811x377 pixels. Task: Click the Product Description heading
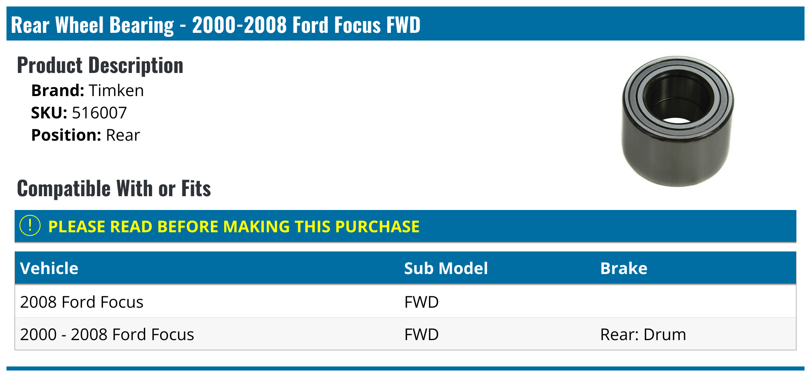tap(100, 65)
